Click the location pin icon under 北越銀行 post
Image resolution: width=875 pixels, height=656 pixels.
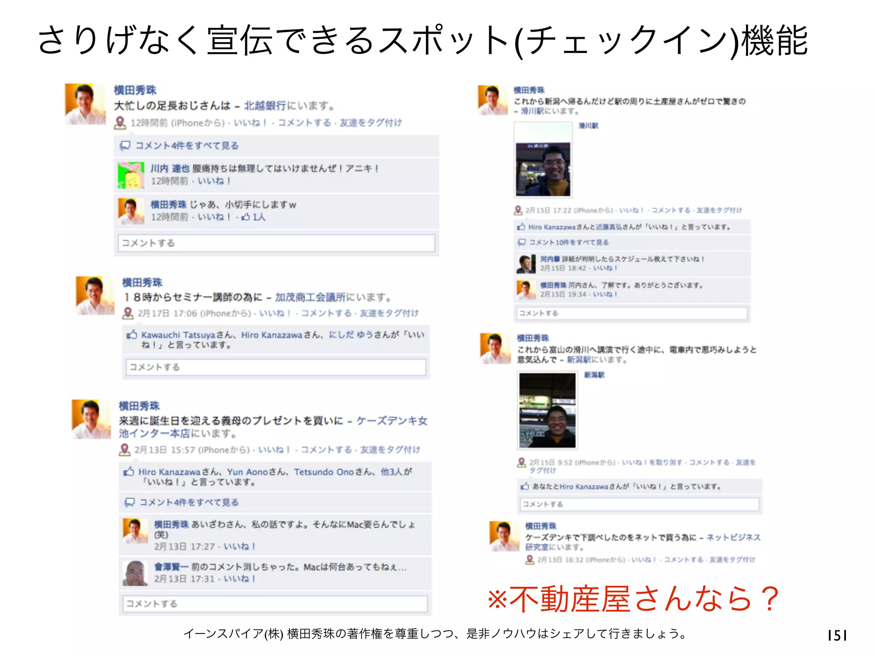coord(120,123)
